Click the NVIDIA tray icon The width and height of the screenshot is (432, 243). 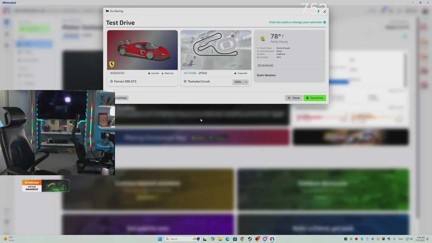point(346,239)
